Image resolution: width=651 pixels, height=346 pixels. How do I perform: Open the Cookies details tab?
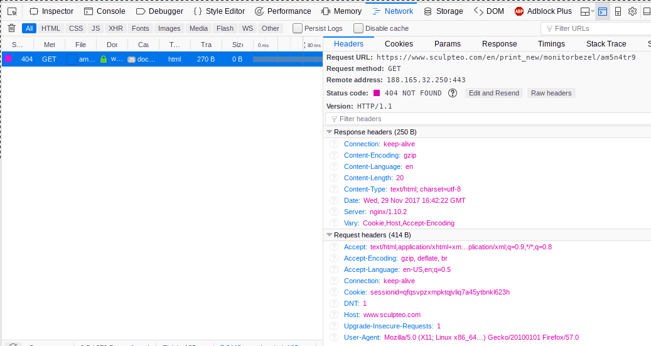pos(399,43)
